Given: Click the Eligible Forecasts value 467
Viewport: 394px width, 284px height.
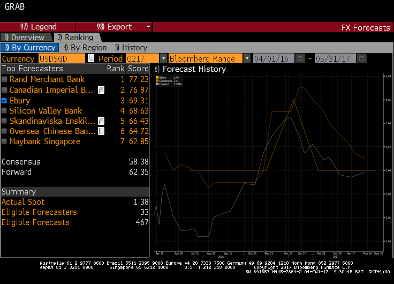Looking at the screenshot, I should pyautogui.click(x=142, y=222).
